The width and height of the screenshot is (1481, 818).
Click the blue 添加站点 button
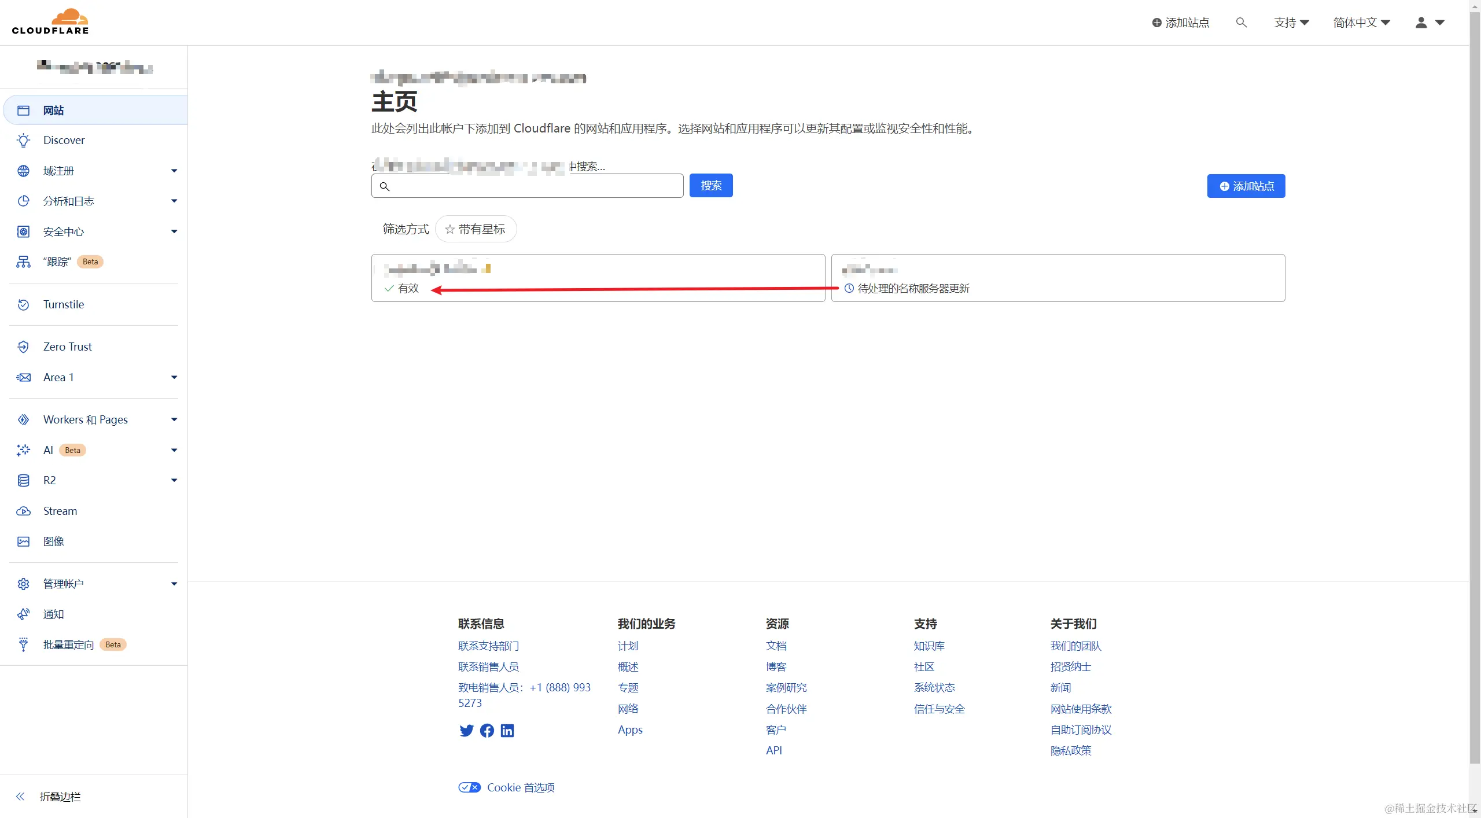click(1246, 186)
